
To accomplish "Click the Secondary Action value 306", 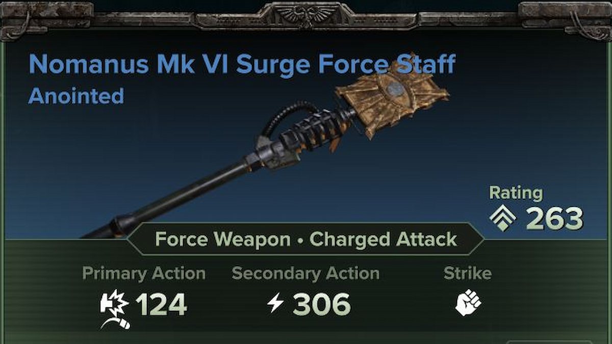I will [322, 305].
